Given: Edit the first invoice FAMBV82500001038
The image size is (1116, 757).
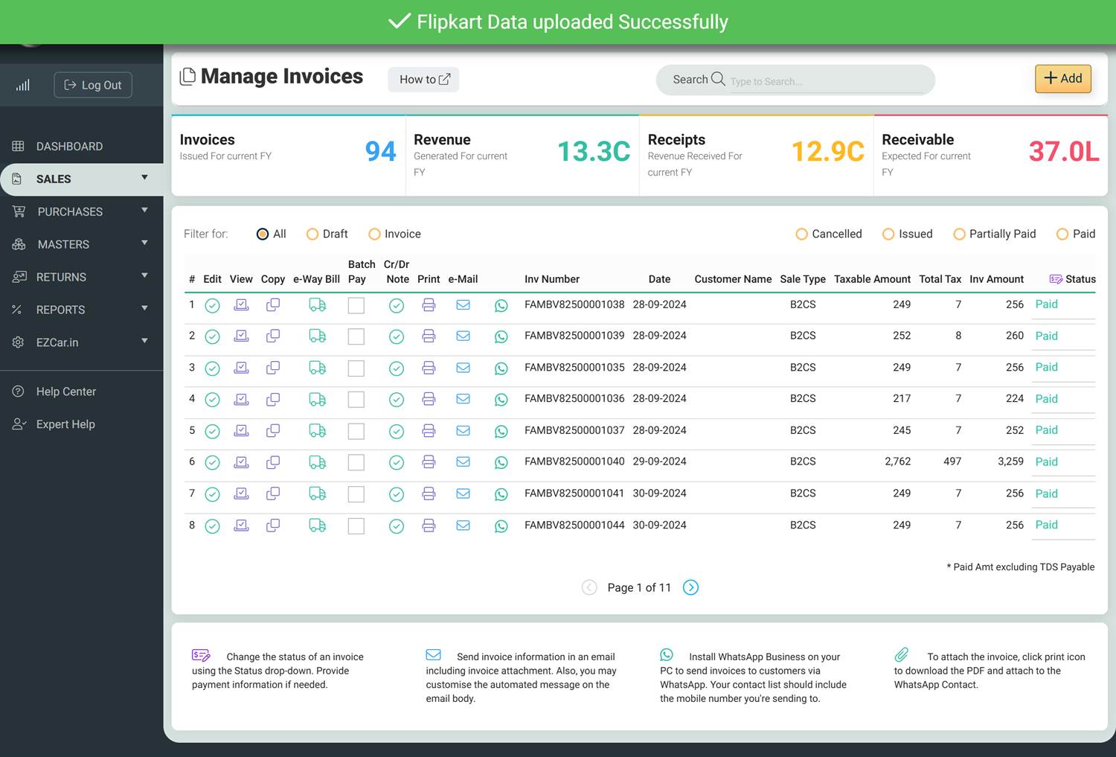Looking at the screenshot, I should tap(213, 305).
